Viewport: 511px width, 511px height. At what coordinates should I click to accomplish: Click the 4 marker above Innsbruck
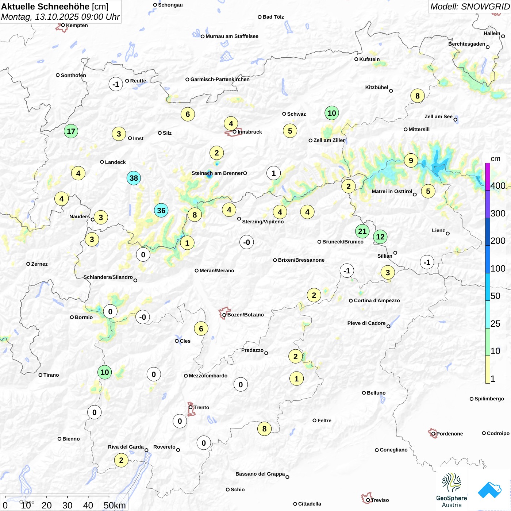click(231, 124)
